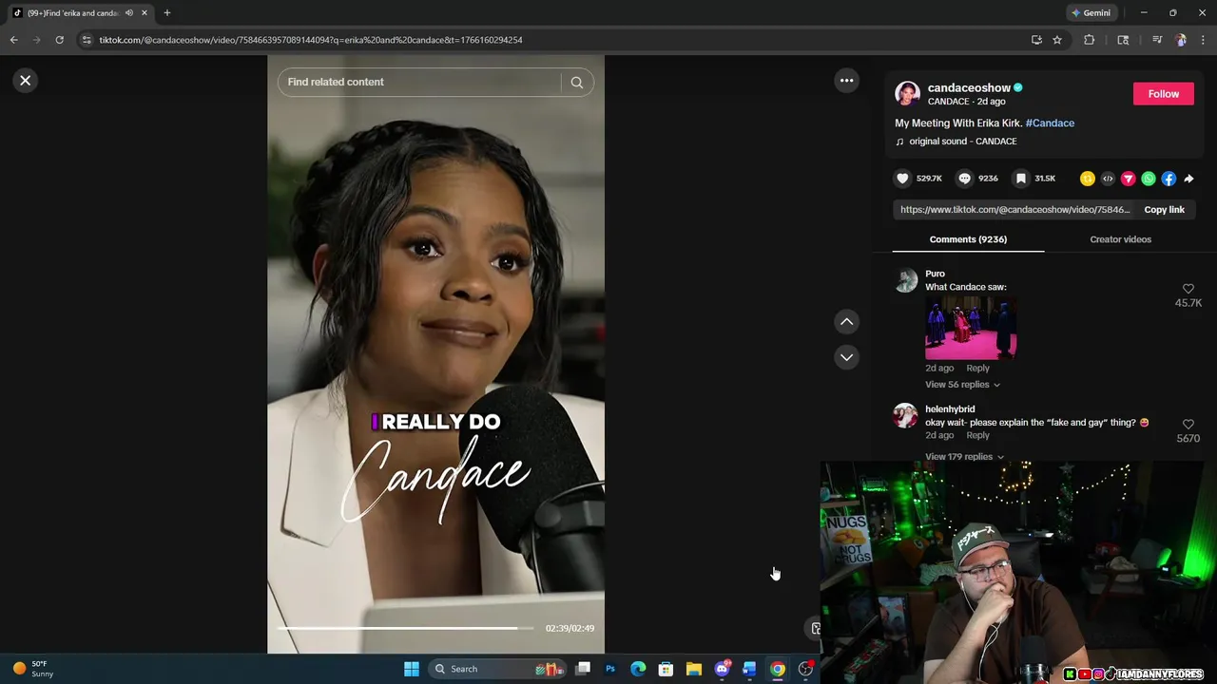Like Puro's comment with the heart
This screenshot has height=684, width=1217.
tap(1188, 289)
